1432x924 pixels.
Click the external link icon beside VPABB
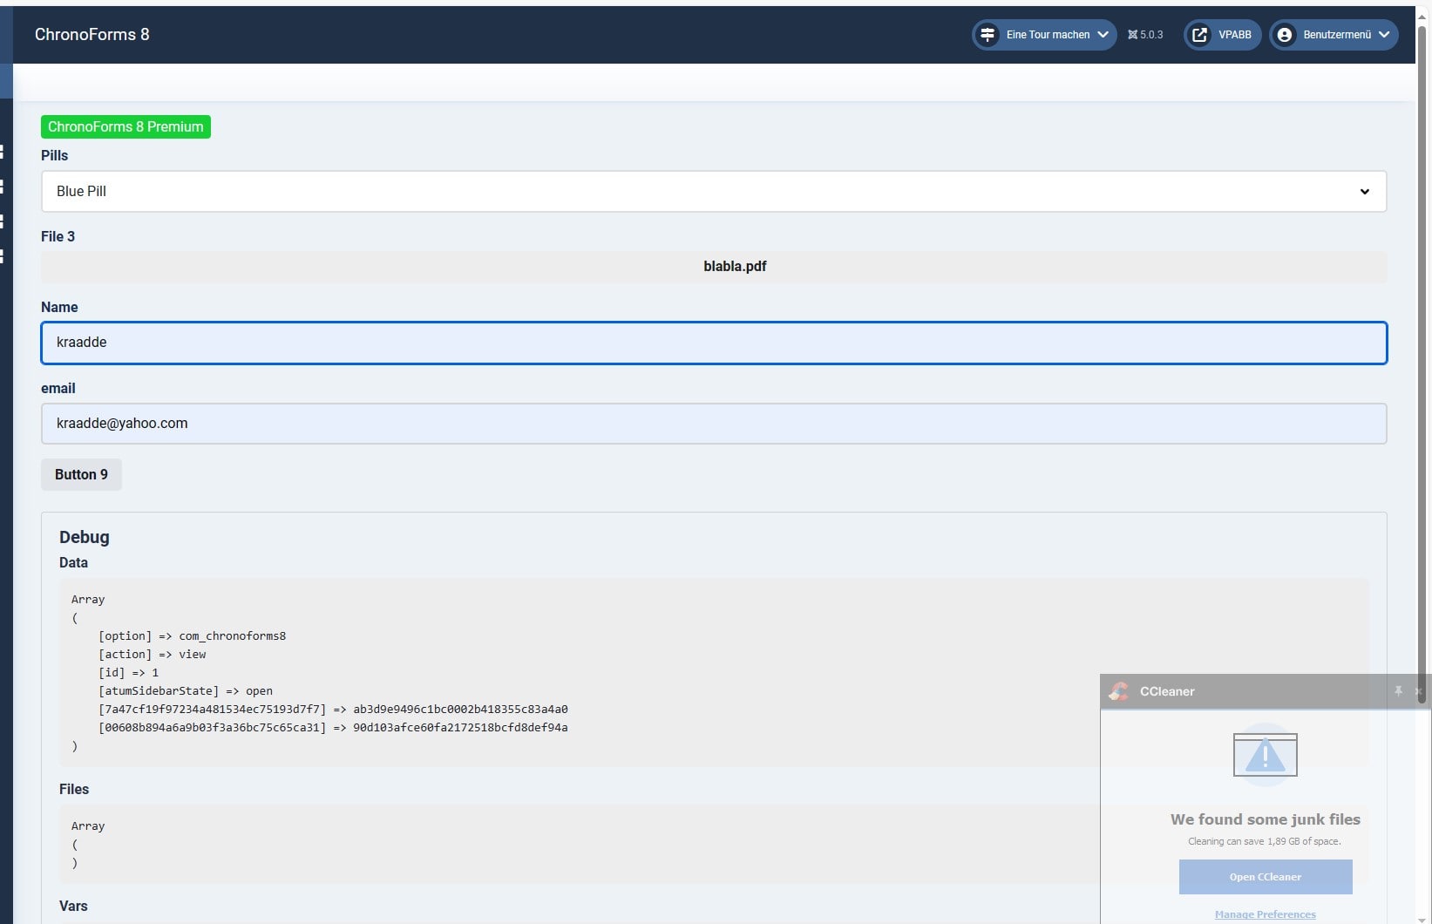point(1200,35)
